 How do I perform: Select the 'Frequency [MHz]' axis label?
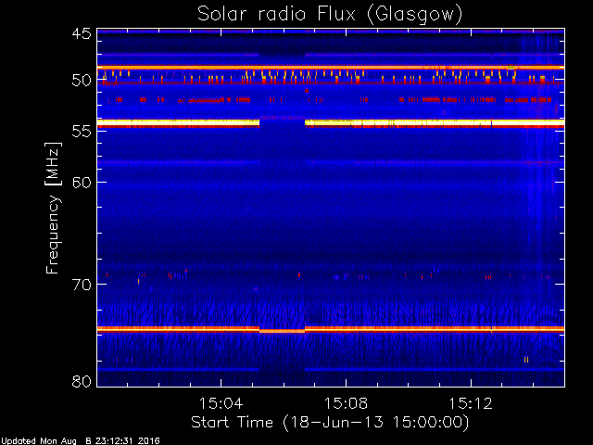(x=53, y=208)
